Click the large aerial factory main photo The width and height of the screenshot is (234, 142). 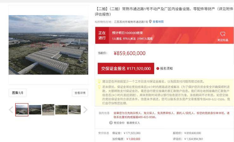(x=48, y=45)
